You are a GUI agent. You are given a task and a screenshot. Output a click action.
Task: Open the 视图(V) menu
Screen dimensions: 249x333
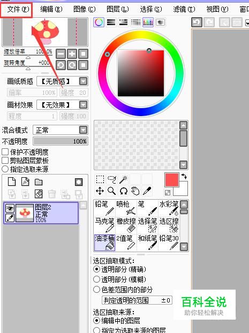(217, 9)
